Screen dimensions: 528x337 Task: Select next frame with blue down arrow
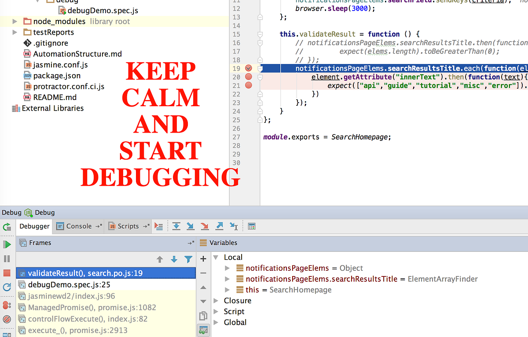click(x=174, y=259)
